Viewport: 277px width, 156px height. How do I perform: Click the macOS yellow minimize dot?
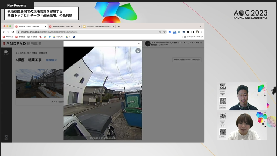coord(7,26)
